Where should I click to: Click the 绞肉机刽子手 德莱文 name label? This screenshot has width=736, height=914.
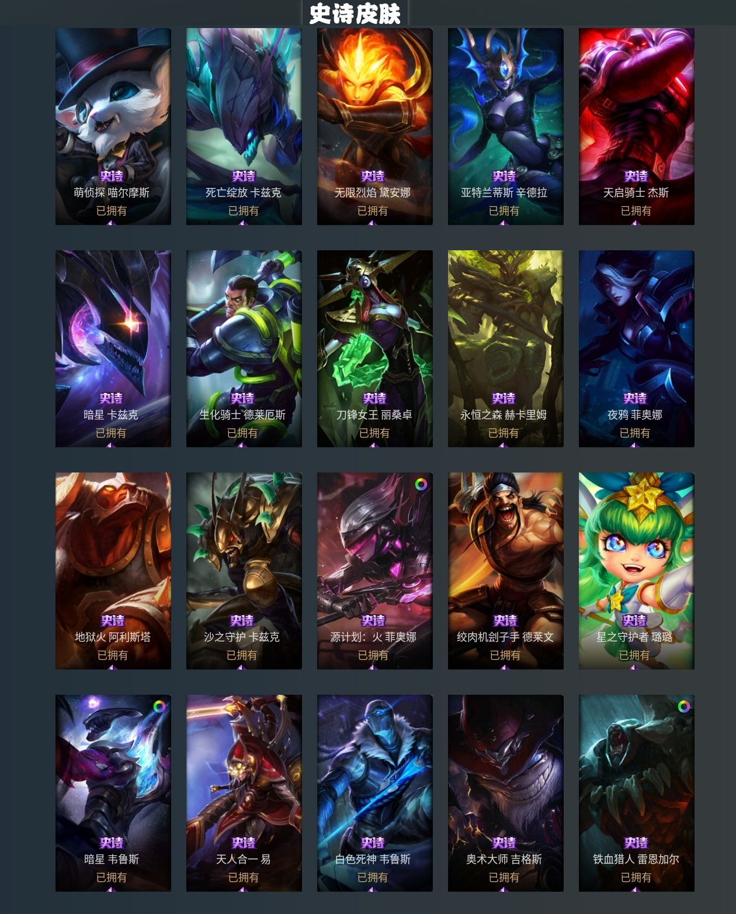pos(505,637)
